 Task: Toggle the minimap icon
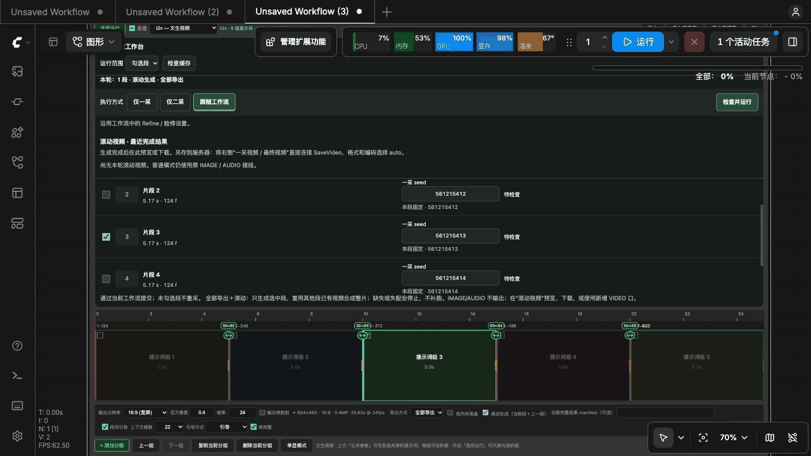point(770,438)
